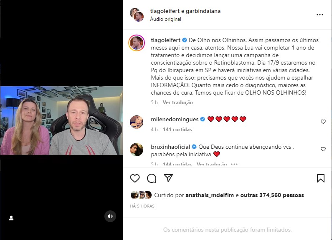This screenshot has height=240, width=332.
Task: Mute the video sound with speaker button
Action: pos(110,216)
